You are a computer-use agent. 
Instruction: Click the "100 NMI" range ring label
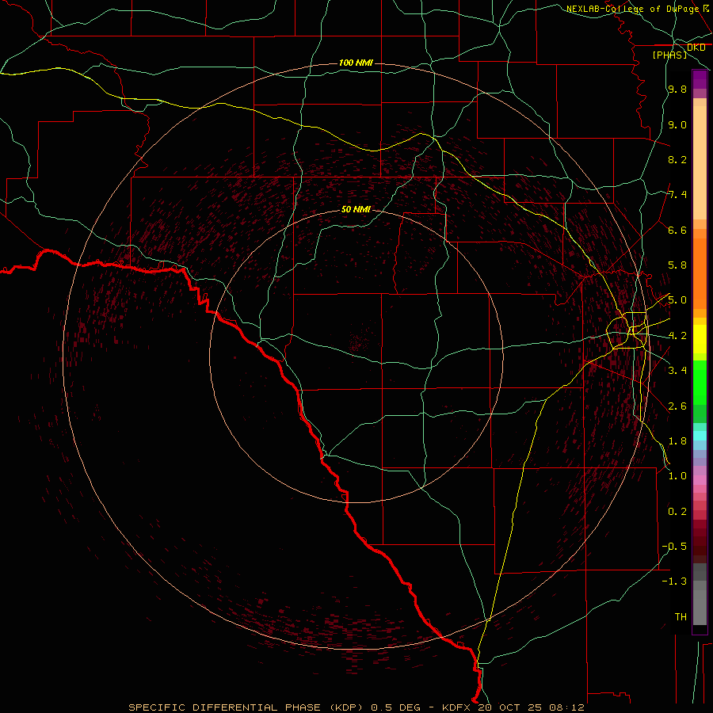coord(356,63)
